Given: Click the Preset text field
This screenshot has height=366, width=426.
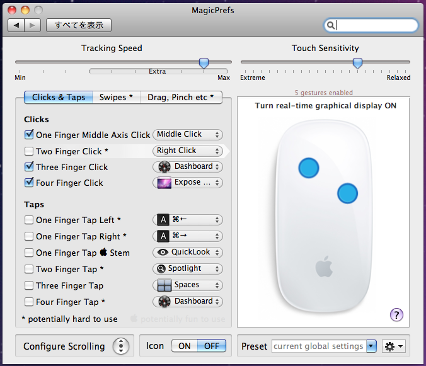Looking at the screenshot, I should click(319, 346).
